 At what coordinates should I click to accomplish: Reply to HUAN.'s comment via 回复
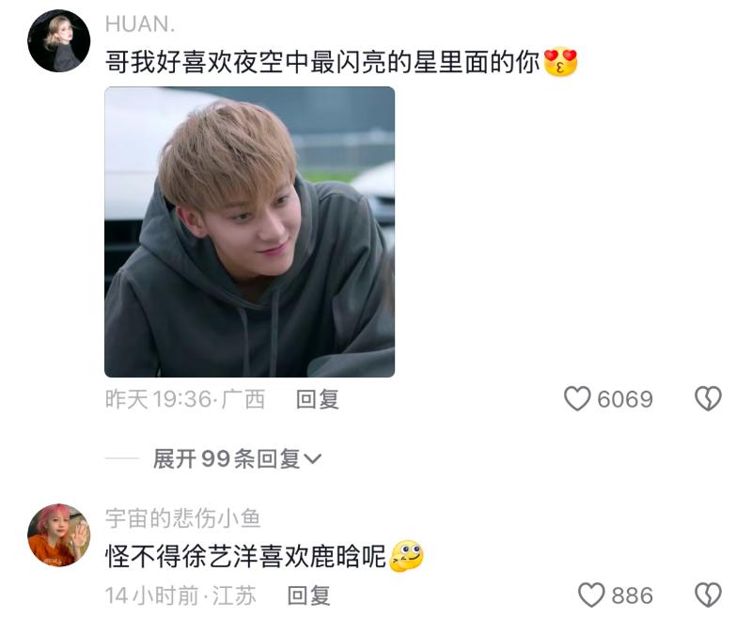click(x=318, y=399)
